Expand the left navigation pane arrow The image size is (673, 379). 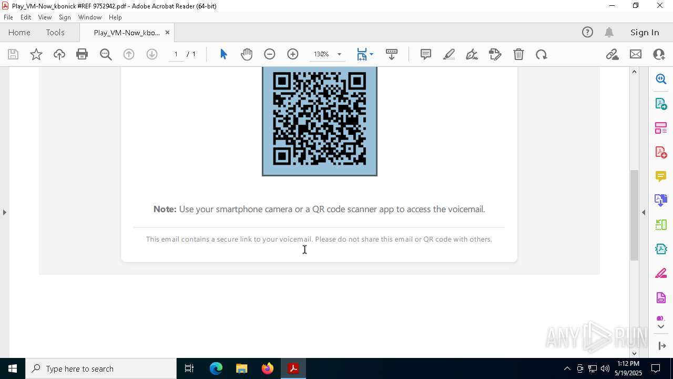tap(4, 212)
